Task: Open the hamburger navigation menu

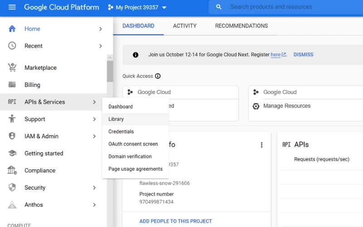Action: coord(12,7)
